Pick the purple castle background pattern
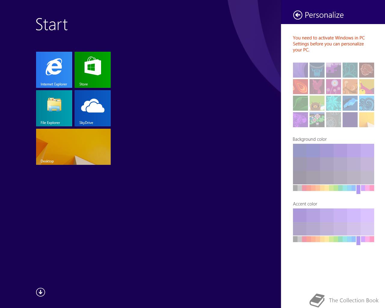Screen dimensions: 385x308 (x=334, y=70)
